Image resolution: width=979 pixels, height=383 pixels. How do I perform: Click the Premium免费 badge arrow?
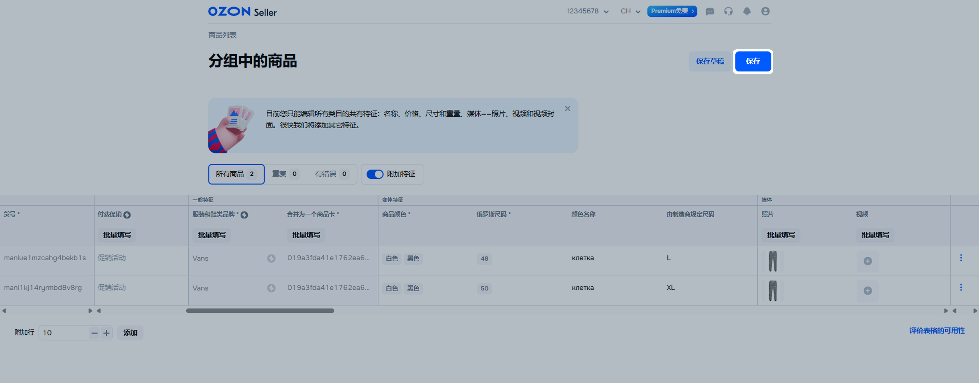pos(693,11)
